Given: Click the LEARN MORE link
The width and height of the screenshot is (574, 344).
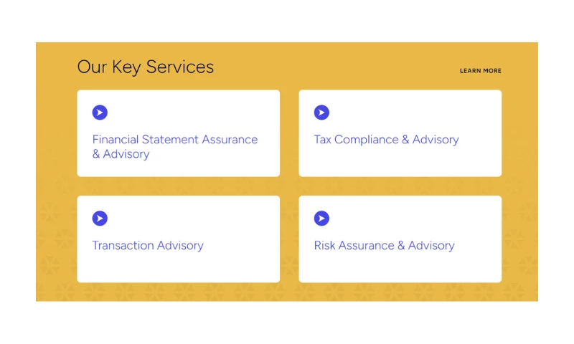Looking at the screenshot, I should [481, 71].
